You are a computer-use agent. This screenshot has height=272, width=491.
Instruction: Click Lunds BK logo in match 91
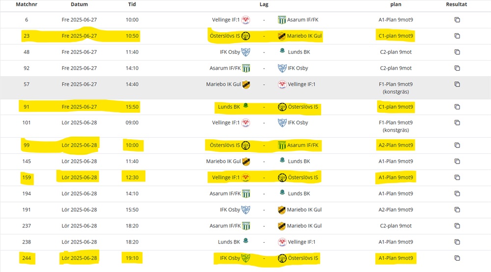tap(245, 106)
